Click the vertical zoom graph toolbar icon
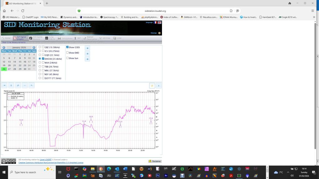 (11, 85)
